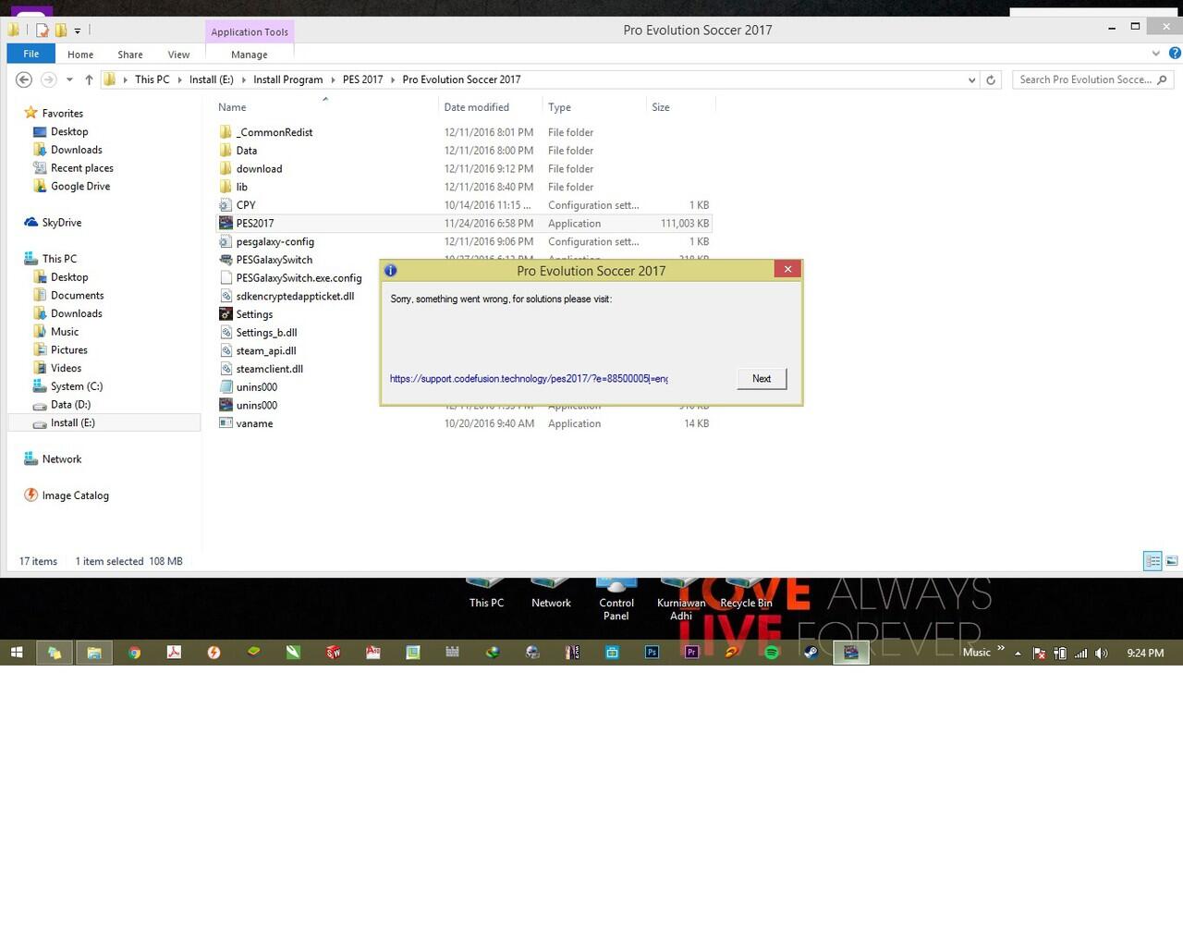Go up one folder level
Image resolution: width=1183 pixels, height=941 pixels.
coord(89,79)
